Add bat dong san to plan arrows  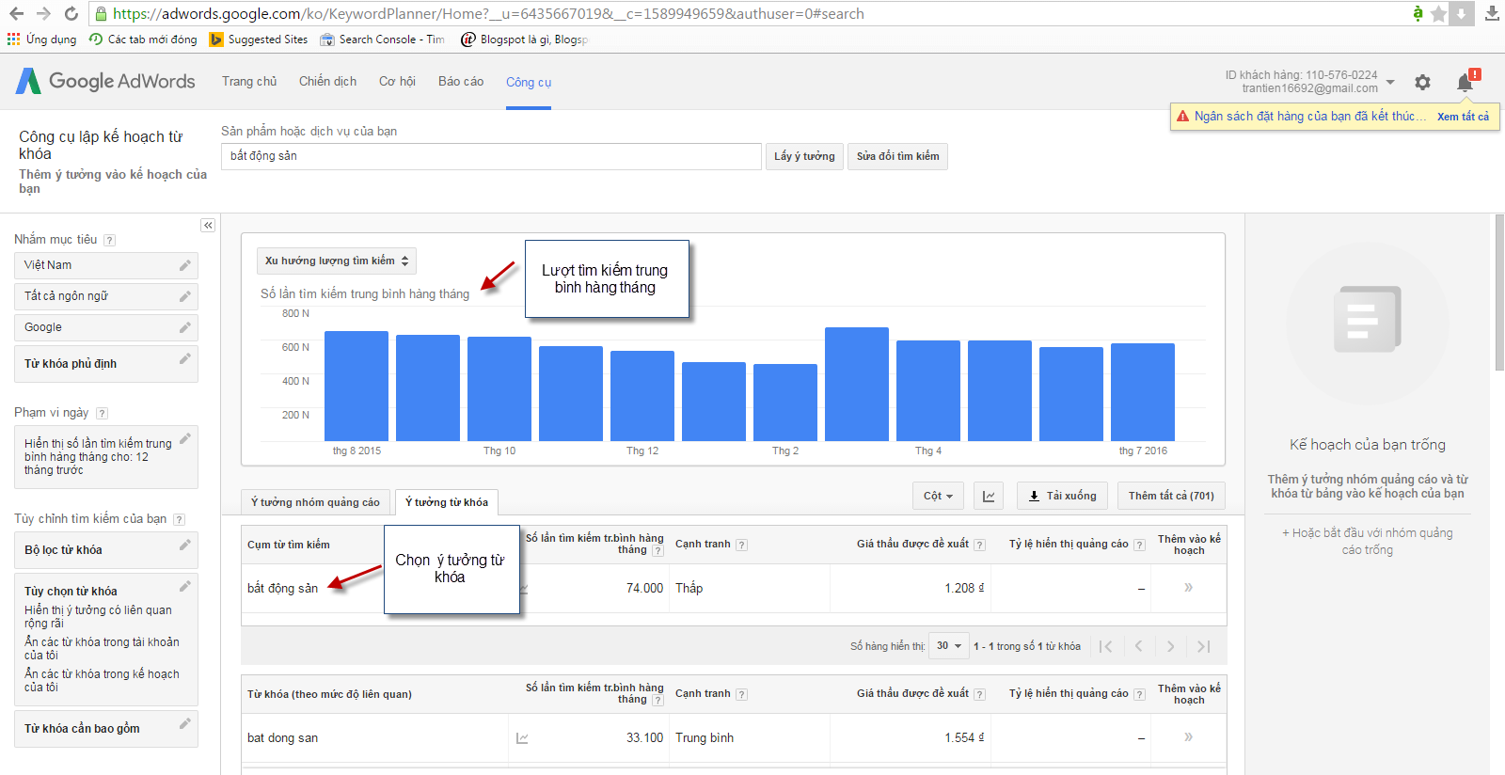click(1188, 737)
